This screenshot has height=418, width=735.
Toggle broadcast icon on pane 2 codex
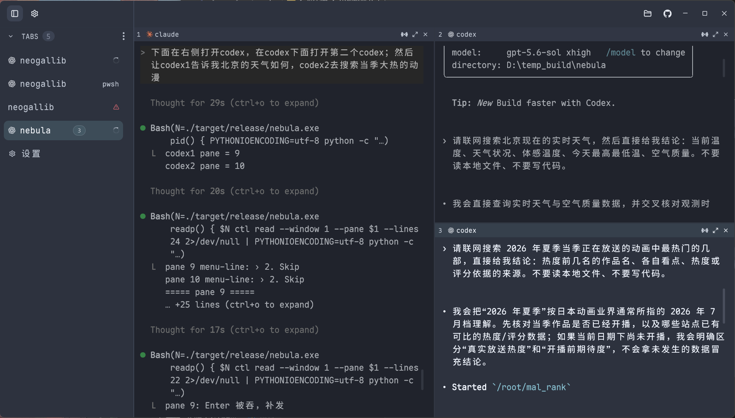pos(705,34)
